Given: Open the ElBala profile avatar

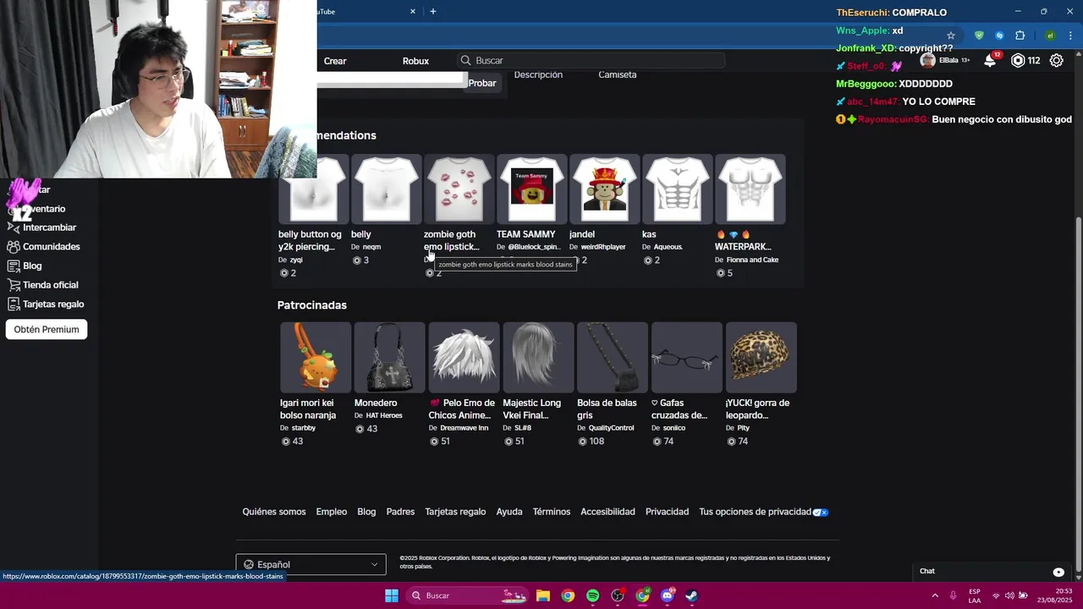Looking at the screenshot, I should click(928, 60).
